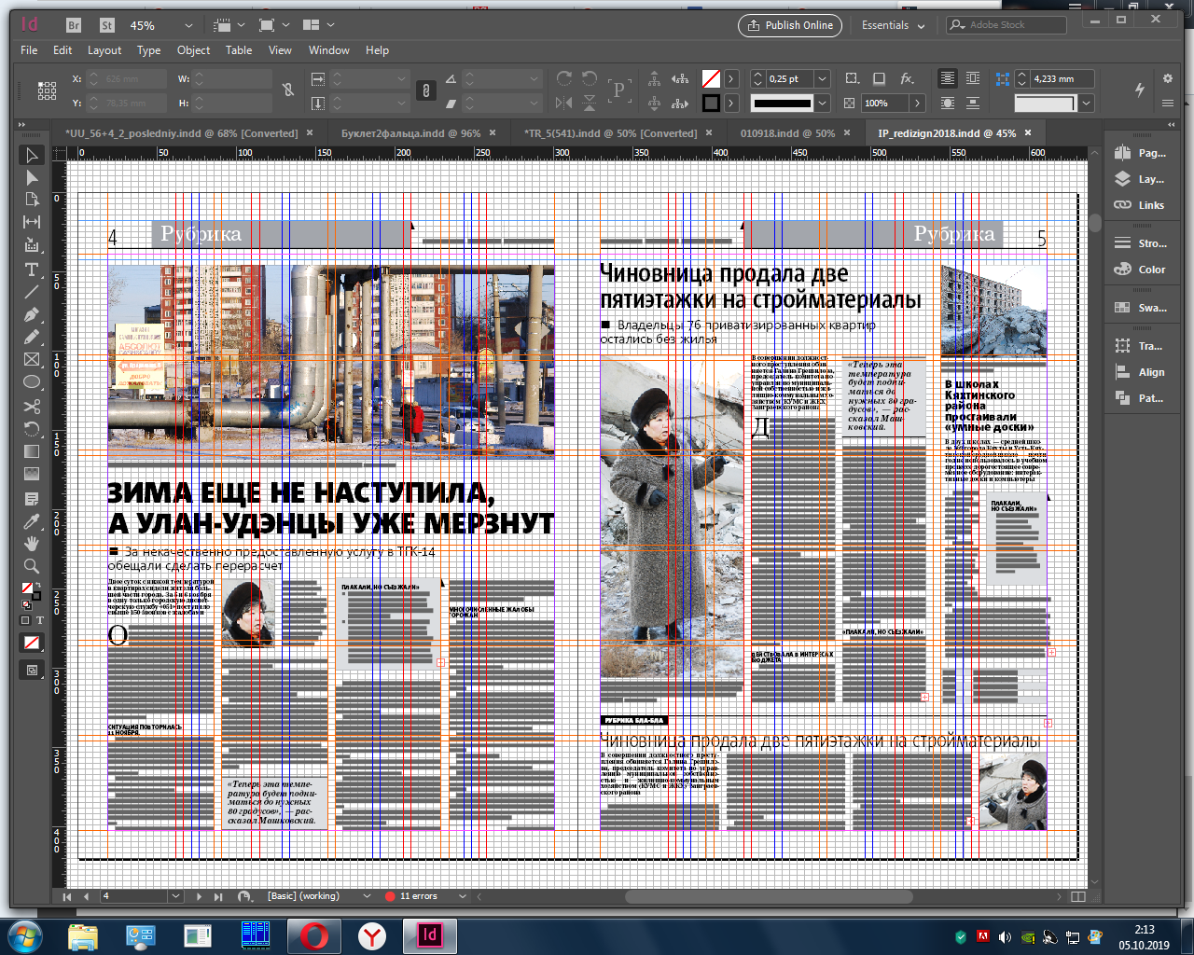Select the Pencil tool
The height and width of the screenshot is (955, 1194).
[32, 337]
